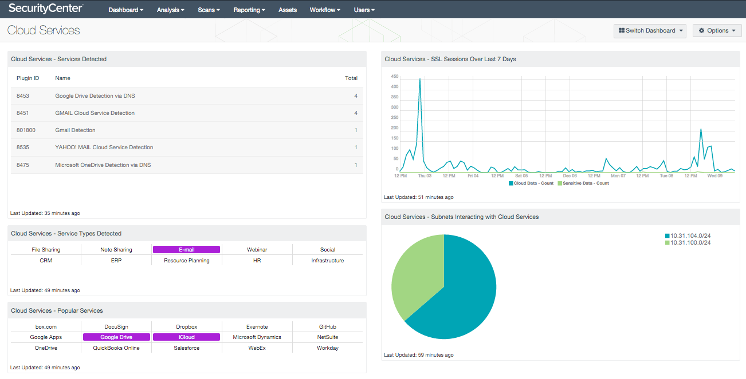The height and width of the screenshot is (379, 746).
Task: Click the WebEx cell
Action: click(x=257, y=348)
